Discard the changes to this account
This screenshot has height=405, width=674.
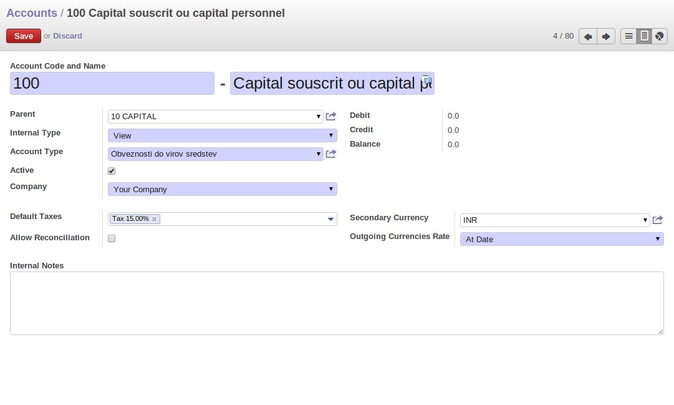point(67,36)
